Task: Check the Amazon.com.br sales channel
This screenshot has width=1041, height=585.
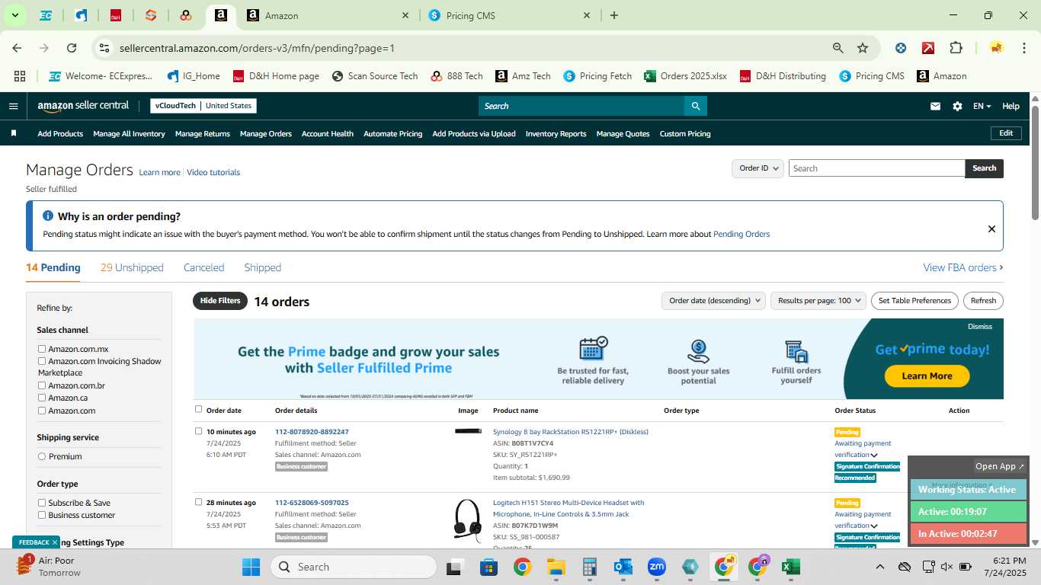Action: pos(42,385)
